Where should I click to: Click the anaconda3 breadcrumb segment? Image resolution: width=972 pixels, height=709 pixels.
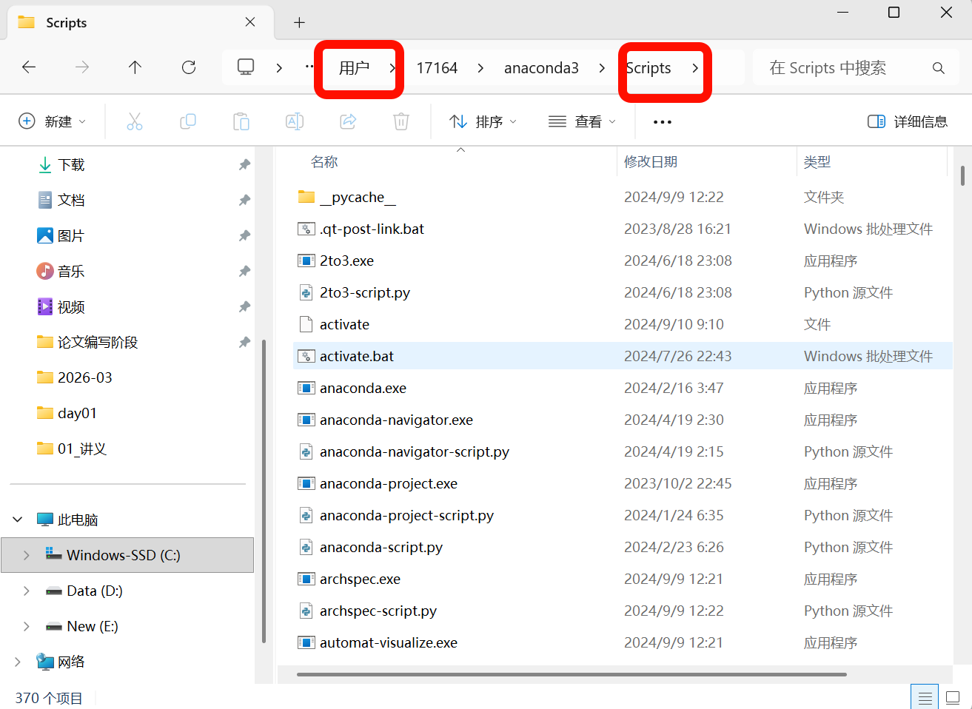coord(541,68)
